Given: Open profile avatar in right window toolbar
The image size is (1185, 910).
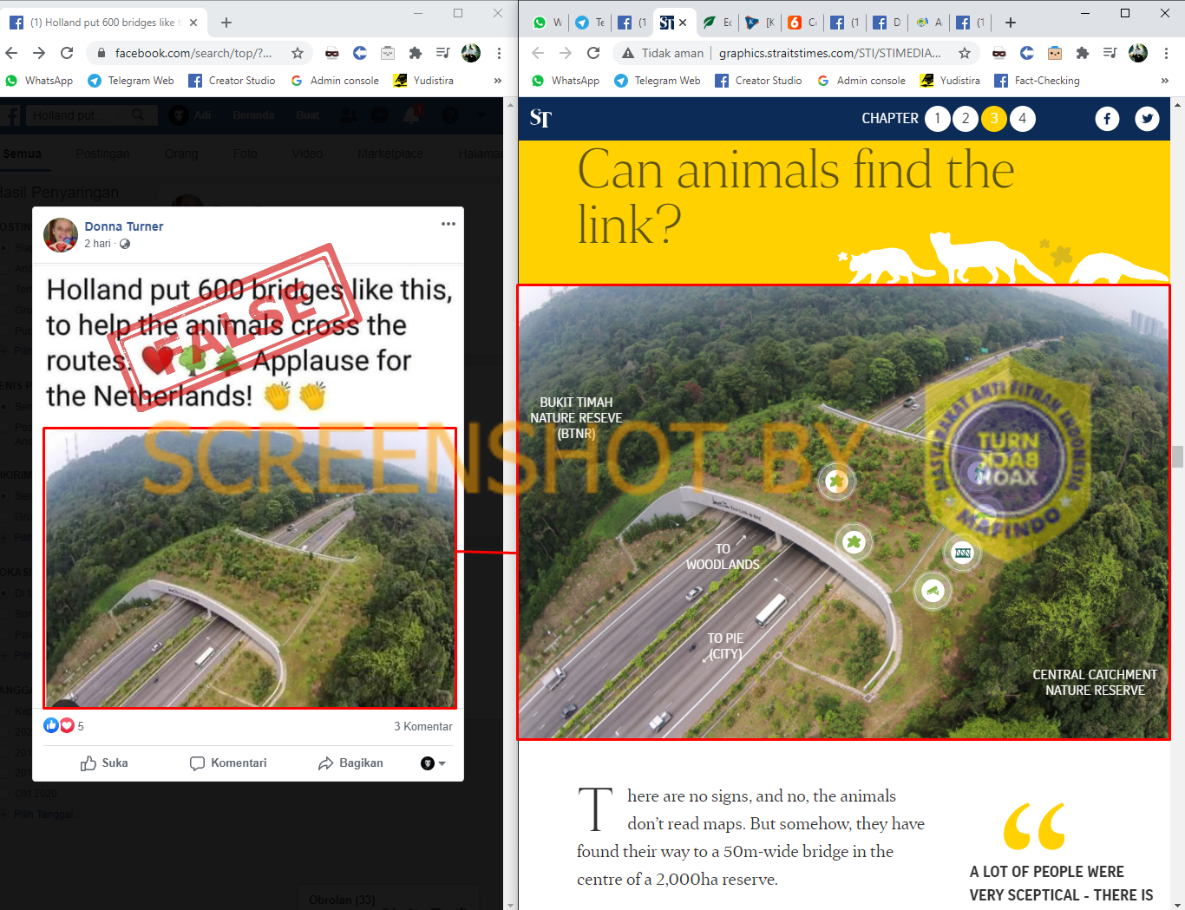Looking at the screenshot, I should tap(1138, 53).
